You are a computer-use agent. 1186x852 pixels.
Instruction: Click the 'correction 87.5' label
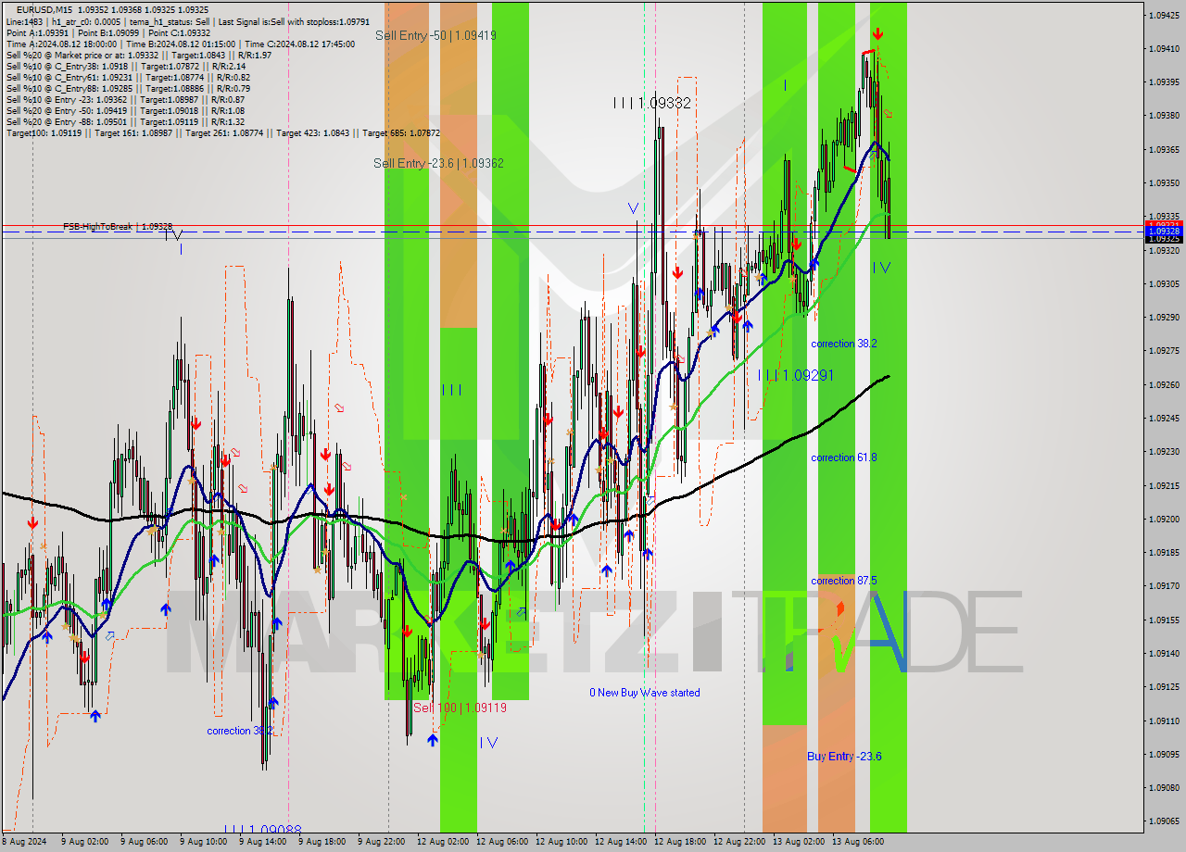pyautogui.click(x=844, y=581)
